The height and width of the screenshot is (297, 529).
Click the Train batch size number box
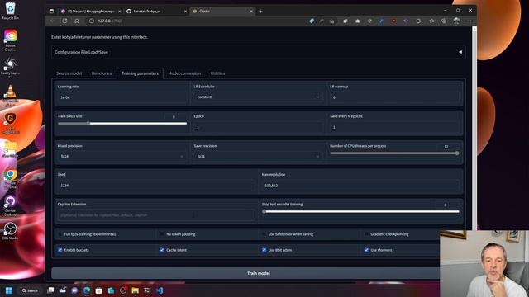click(175, 117)
